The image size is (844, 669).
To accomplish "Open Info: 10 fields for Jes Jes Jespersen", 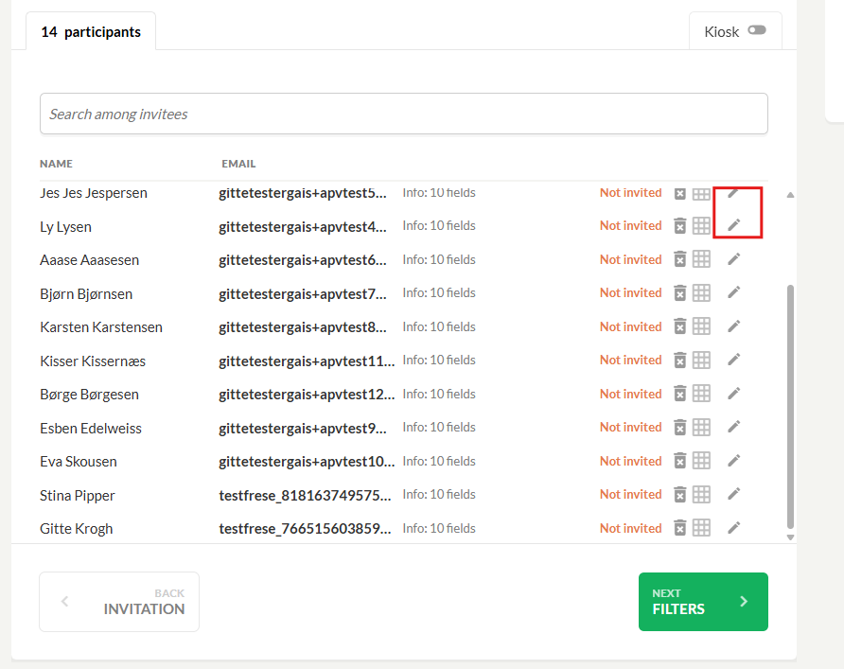I will tap(439, 193).
